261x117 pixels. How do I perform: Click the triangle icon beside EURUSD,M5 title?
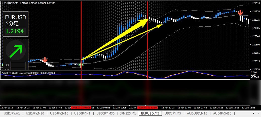(x=2, y=3)
